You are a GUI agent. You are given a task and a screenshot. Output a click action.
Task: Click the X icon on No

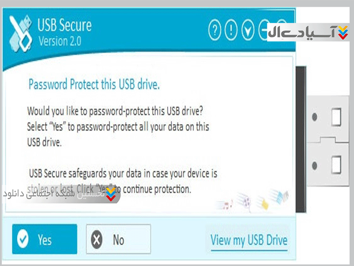click(x=96, y=240)
